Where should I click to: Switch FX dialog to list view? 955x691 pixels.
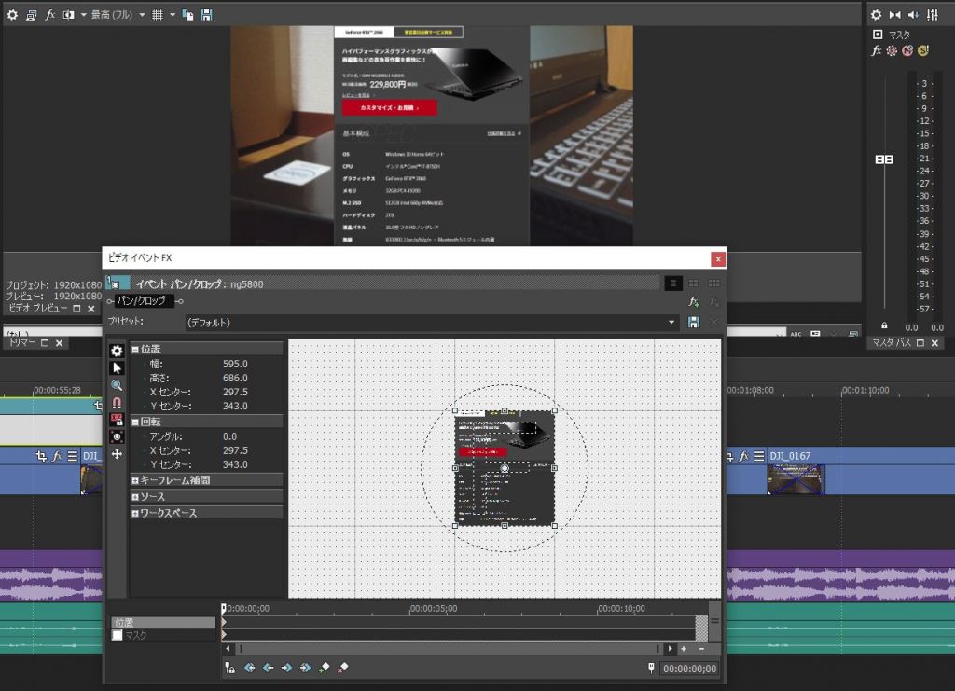coord(673,283)
